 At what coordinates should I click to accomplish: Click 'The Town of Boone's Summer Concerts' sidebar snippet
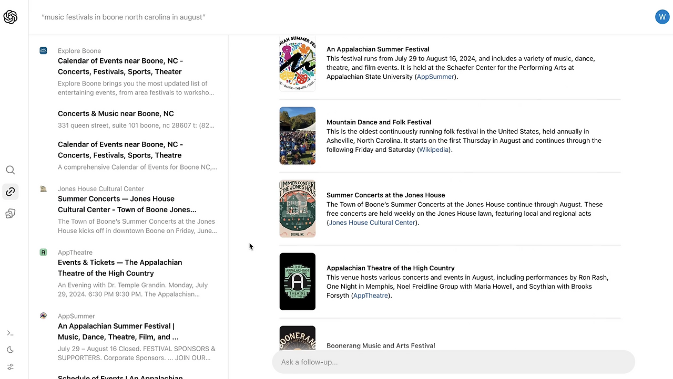coord(137,226)
